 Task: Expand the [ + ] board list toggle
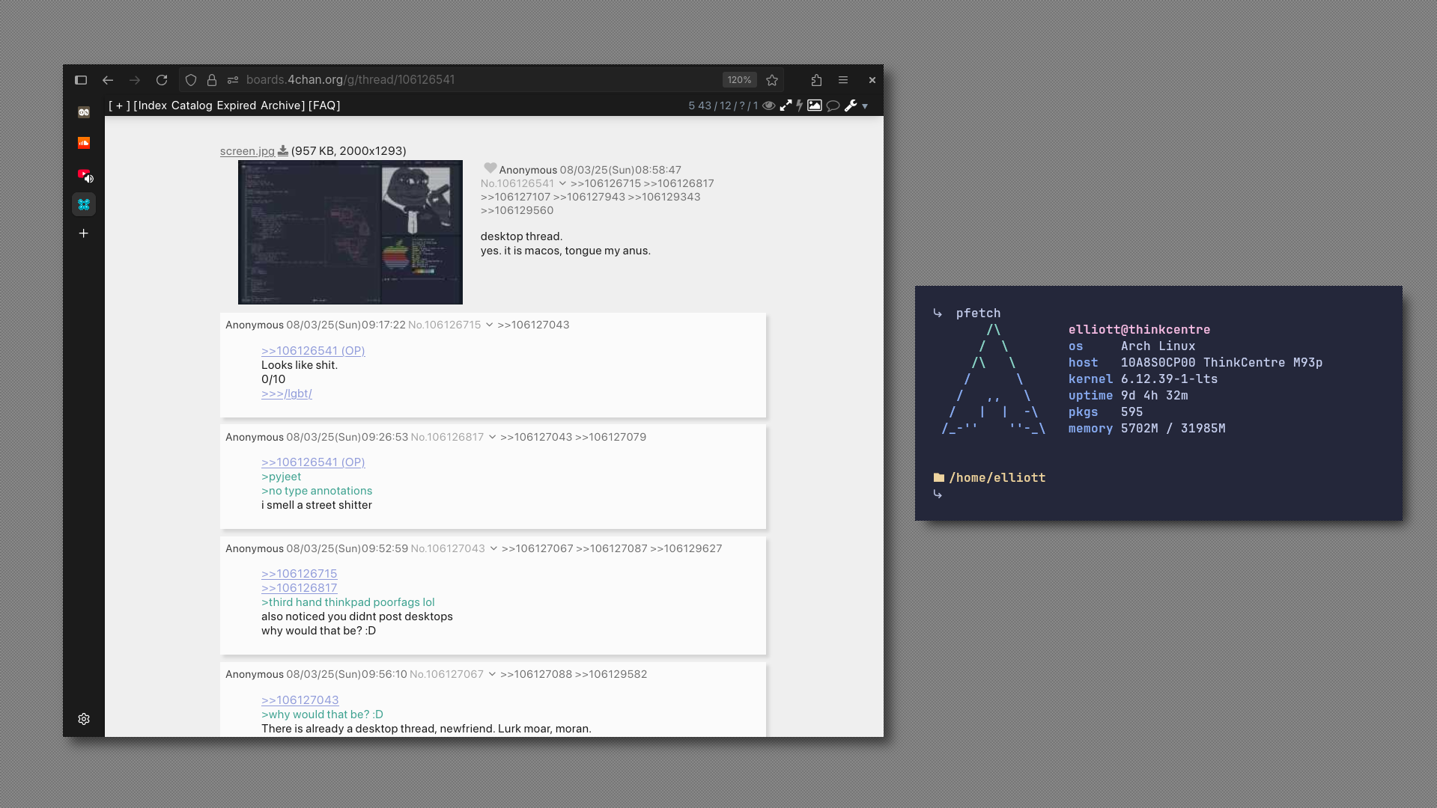click(119, 105)
